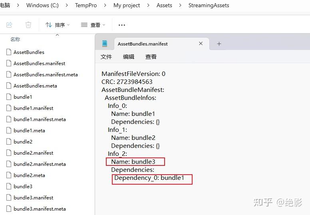Add a new Notepad tab

click(219, 44)
